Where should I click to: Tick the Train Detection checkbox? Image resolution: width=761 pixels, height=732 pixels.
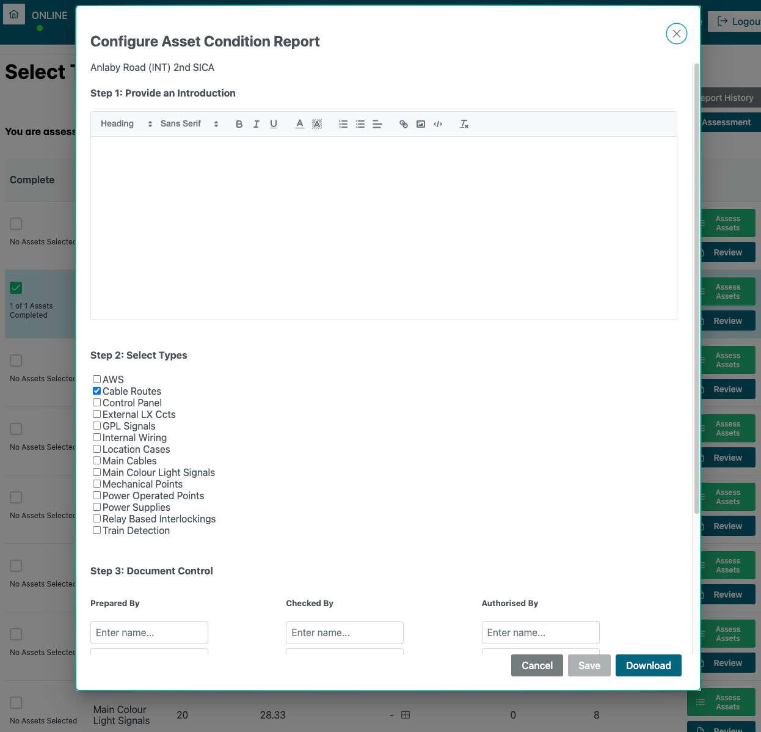pos(96,530)
